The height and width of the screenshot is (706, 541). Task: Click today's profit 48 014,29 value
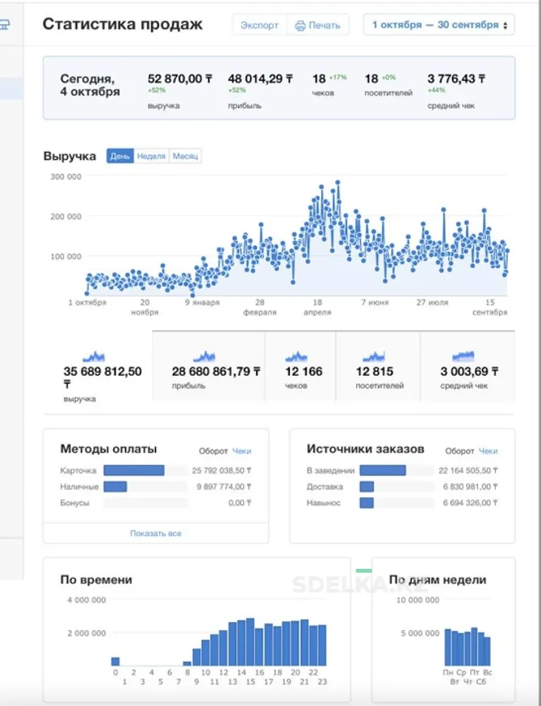[x=260, y=79]
